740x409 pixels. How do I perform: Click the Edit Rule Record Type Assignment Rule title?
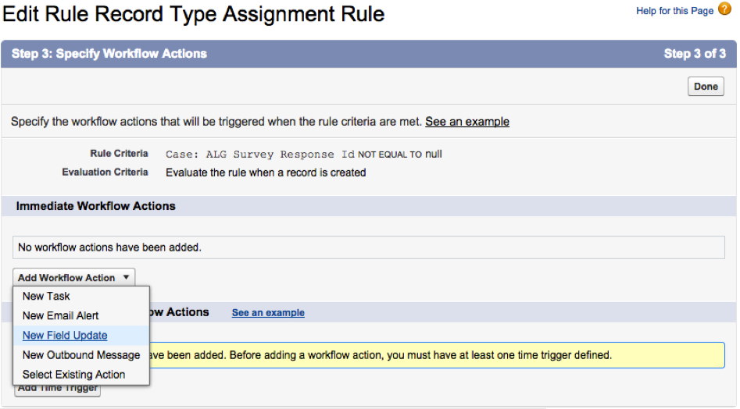(194, 14)
